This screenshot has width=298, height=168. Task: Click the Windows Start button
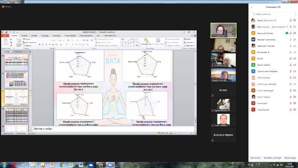pos(4,165)
